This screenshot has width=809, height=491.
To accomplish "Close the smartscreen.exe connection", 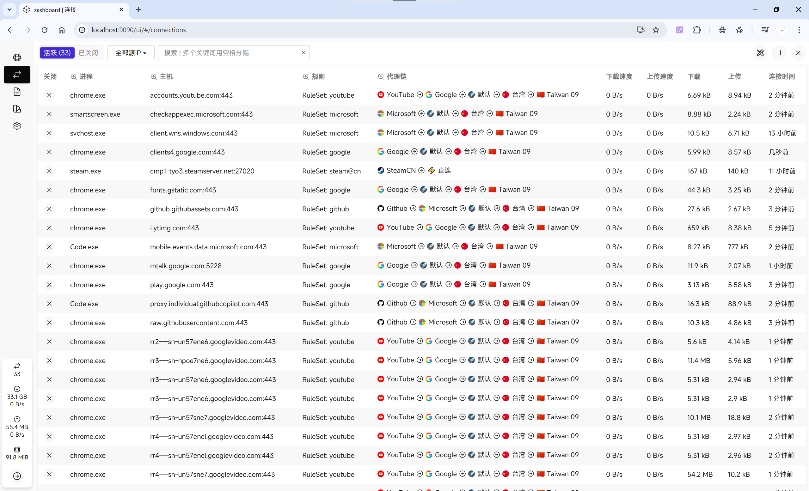I will 49,114.
